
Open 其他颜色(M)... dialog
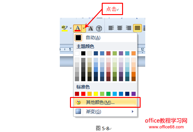tap(105, 102)
